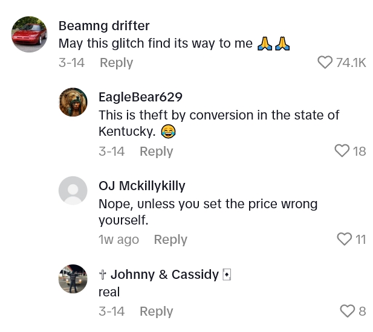This screenshot has width=373, height=332.
Task: Open the Johnny & Cassidy username link
Action: pos(164,275)
